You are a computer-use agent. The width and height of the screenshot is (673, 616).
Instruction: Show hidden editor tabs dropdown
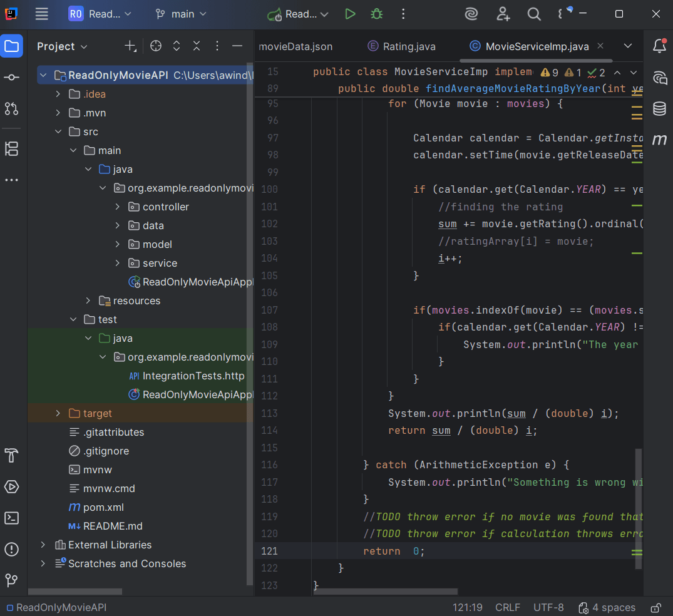(x=628, y=46)
